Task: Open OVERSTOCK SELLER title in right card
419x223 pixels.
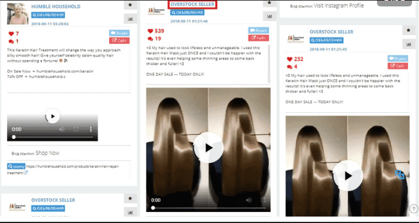Action: click(331, 32)
